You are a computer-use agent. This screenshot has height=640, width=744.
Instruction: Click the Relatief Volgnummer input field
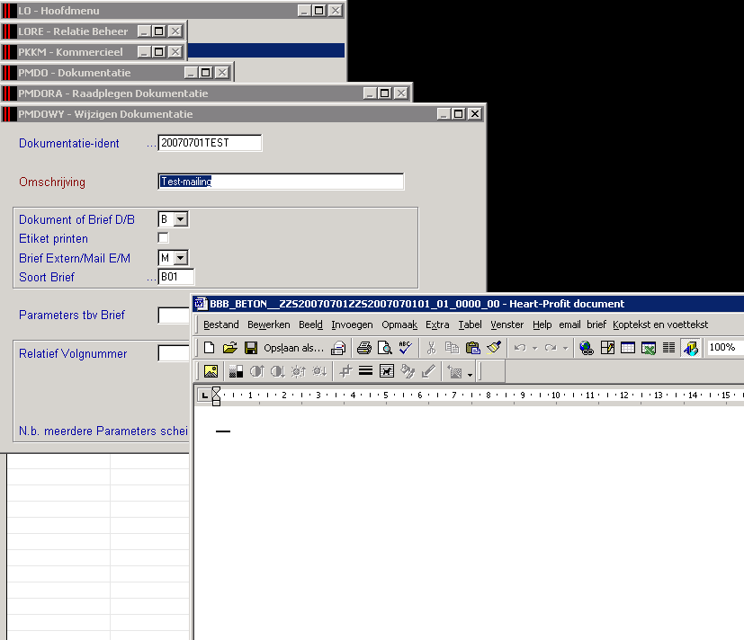click(x=174, y=353)
